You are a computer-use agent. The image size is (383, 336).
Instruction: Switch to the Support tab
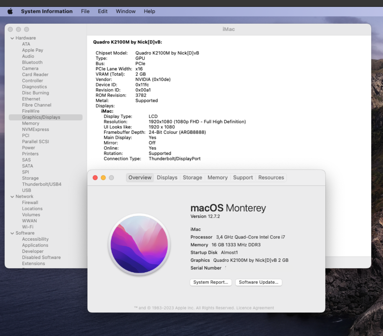click(x=243, y=178)
